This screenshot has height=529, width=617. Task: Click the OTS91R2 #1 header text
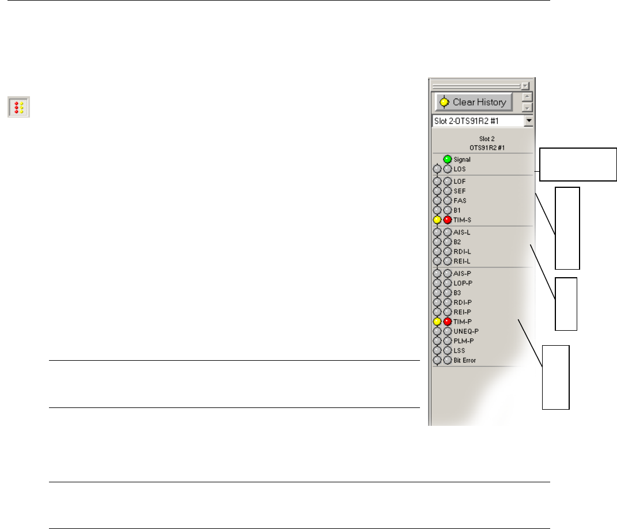(487, 148)
